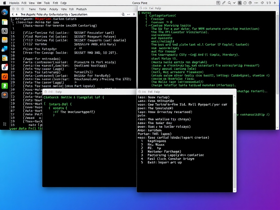Click the search field in the terminal window toolbar
280x210 pixels.
coord(124,14)
